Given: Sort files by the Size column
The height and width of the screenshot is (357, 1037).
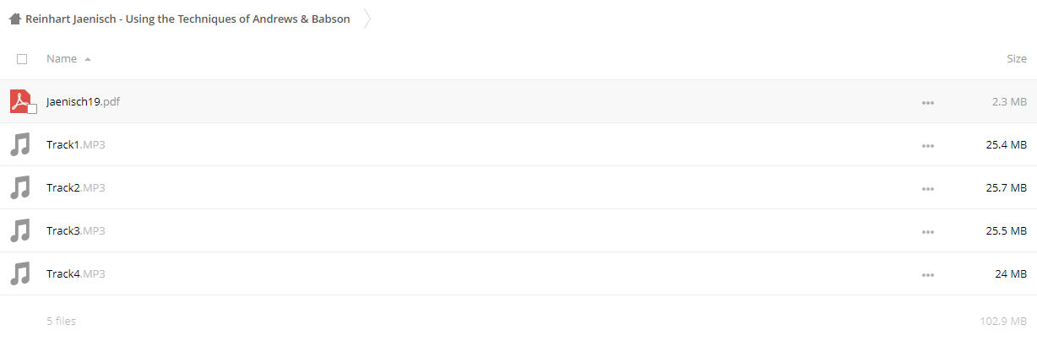Looking at the screenshot, I should click(1017, 59).
